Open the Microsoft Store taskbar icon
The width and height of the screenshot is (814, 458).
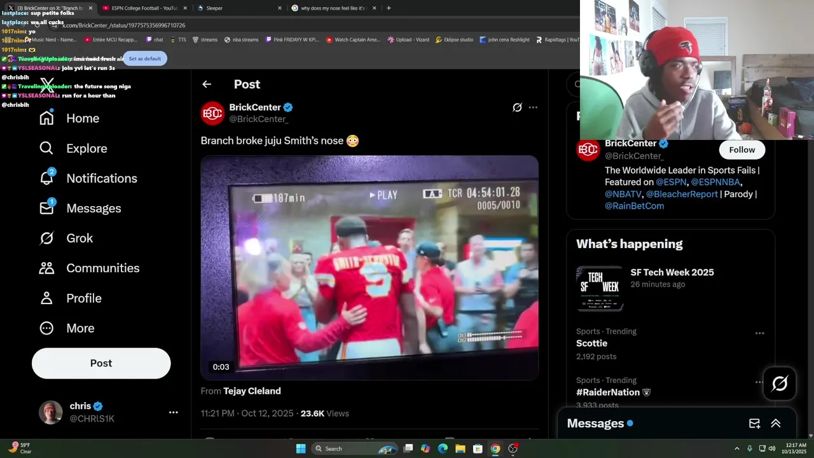[x=478, y=448]
